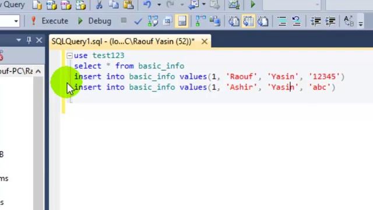Close the SQLQuery1.sql tab
The width and height of the screenshot is (373, 210).
click(205, 41)
